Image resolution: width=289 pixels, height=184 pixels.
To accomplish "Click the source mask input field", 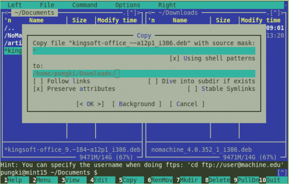I will pyautogui.click(x=144, y=51).
